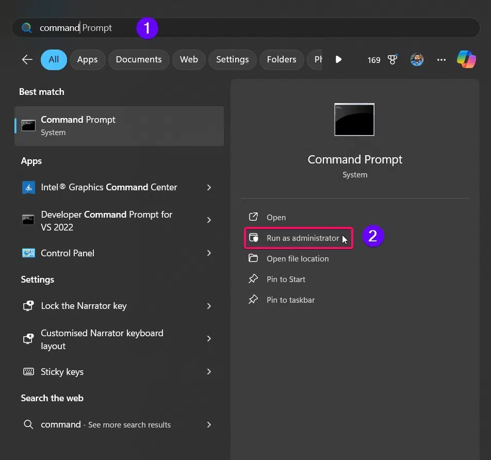491x460 pixels.
Task: Open the user profile avatar
Action: coord(417,59)
